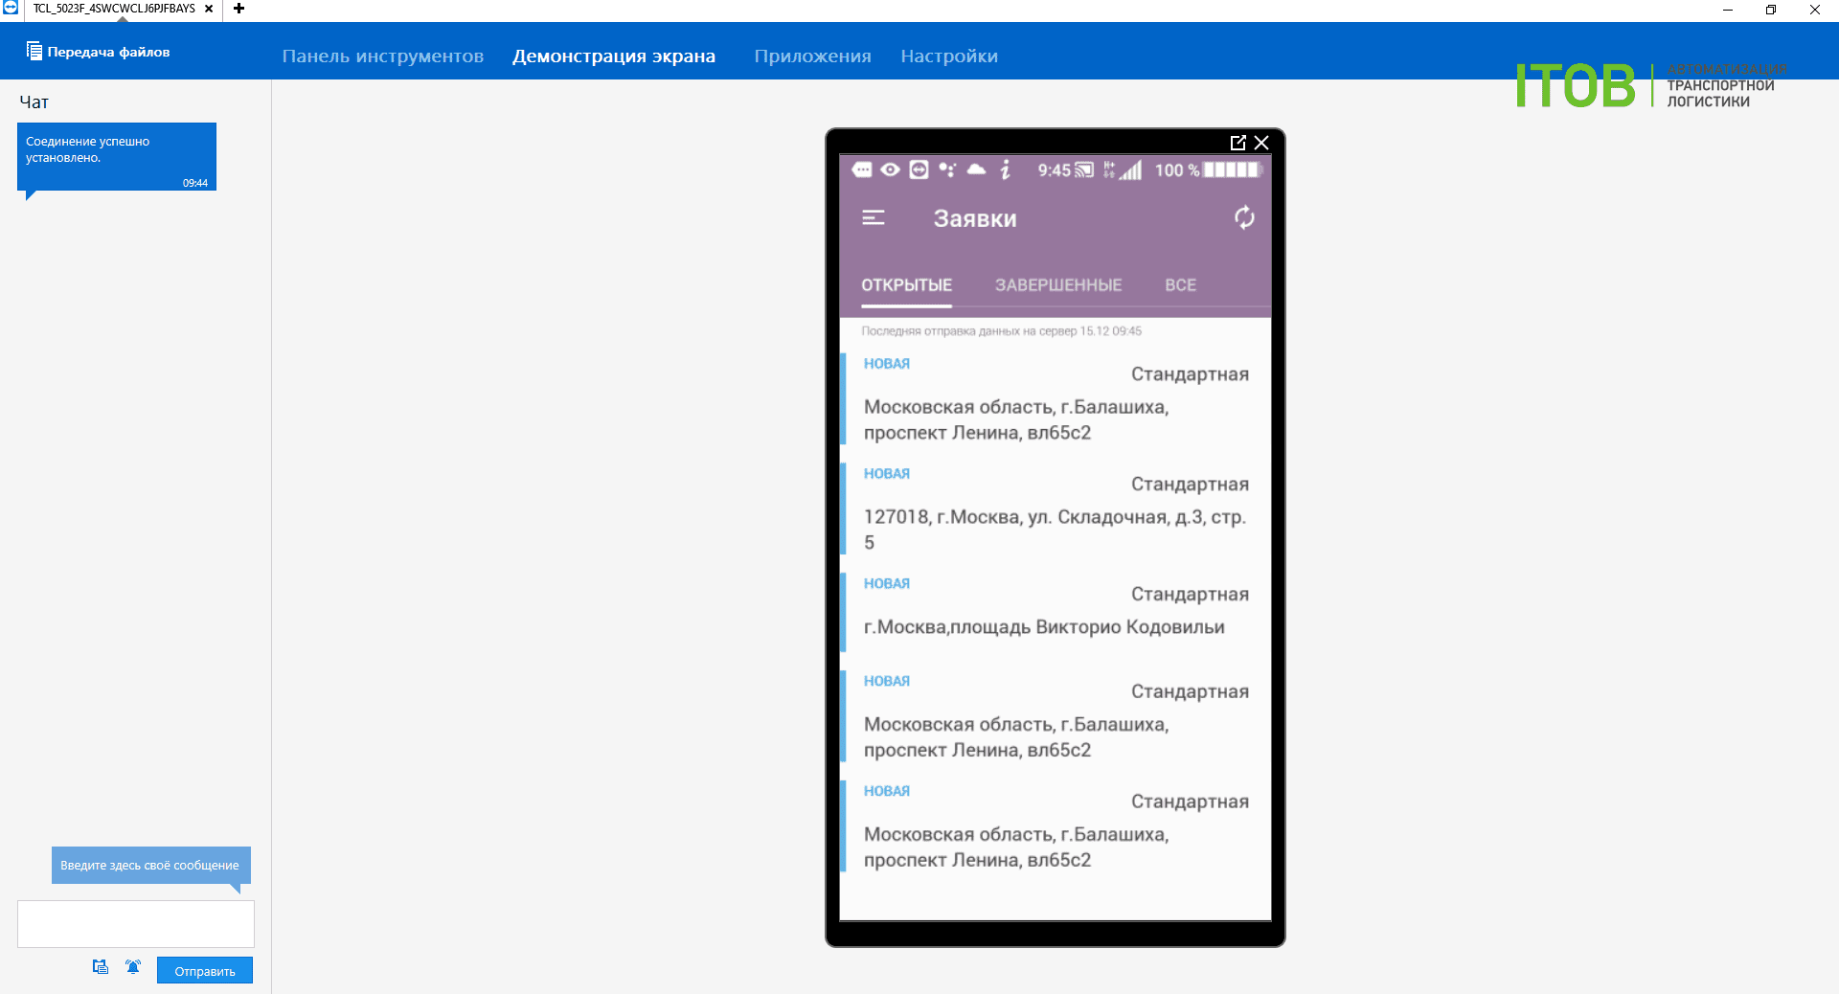The width and height of the screenshot is (1839, 994).
Task: Tap the dots notification icon in status bar
Action: (x=947, y=169)
